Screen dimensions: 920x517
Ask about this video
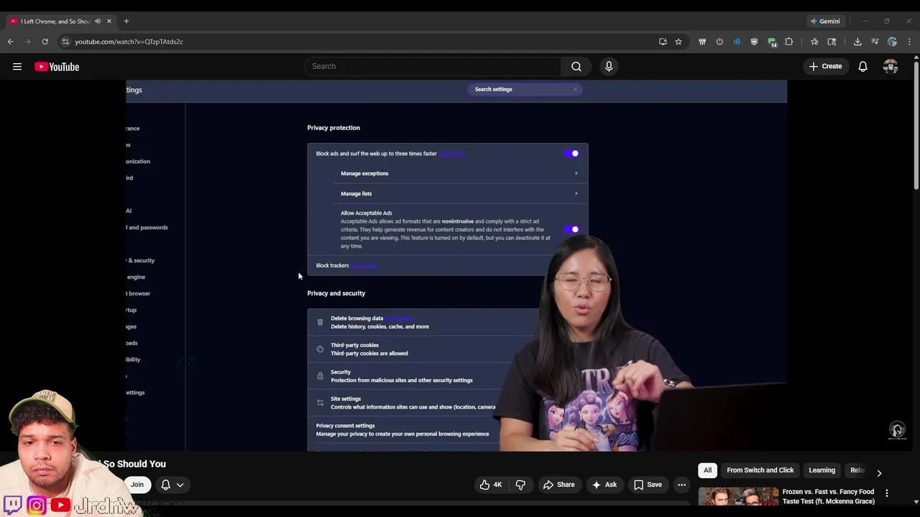[604, 485]
